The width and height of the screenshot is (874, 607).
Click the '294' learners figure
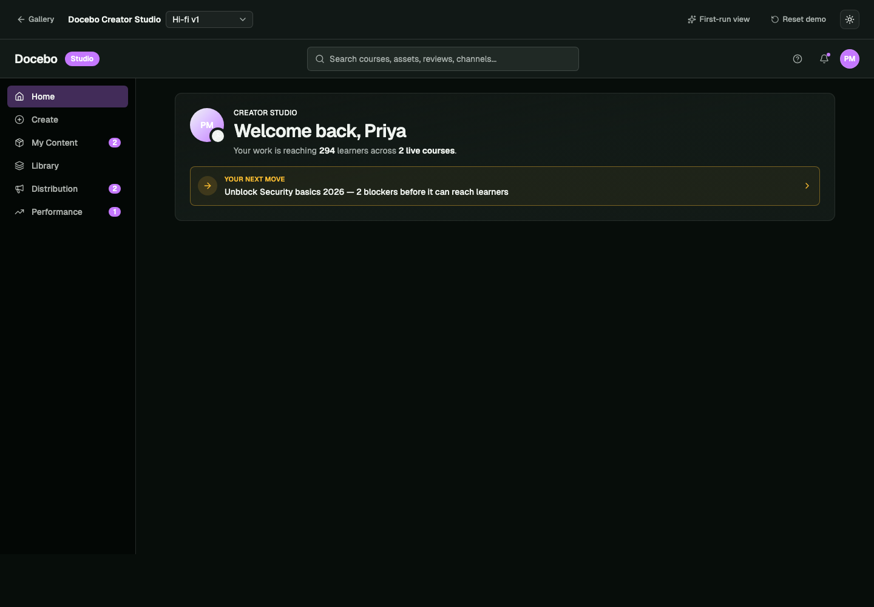pos(327,151)
